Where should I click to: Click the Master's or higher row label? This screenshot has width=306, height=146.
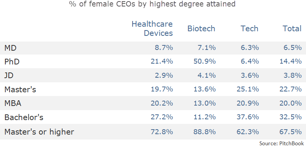pos(39,132)
